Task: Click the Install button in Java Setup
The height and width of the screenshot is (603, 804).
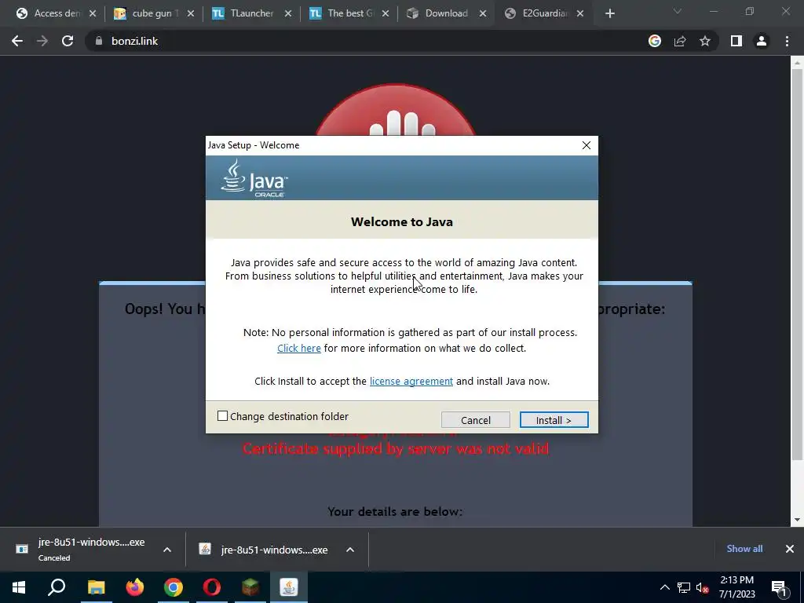Action: pos(554,420)
